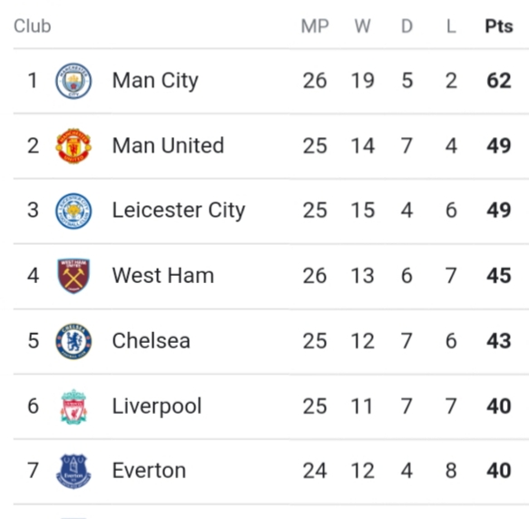529x519 pixels.
Task: Click the Man United club crest
Action: coord(73,146)
